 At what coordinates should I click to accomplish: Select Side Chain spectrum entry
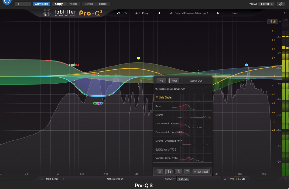pos(183,97)
